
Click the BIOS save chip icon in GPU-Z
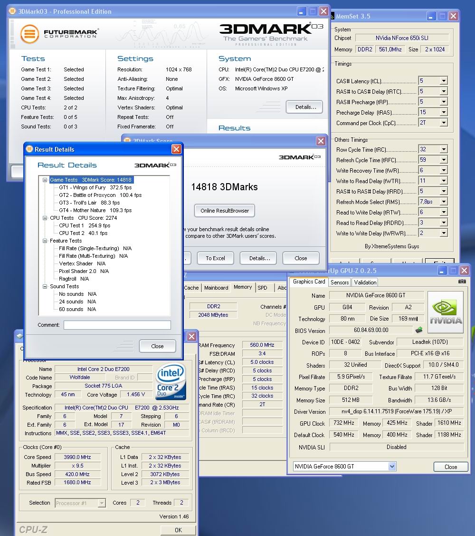coord(419,330)
